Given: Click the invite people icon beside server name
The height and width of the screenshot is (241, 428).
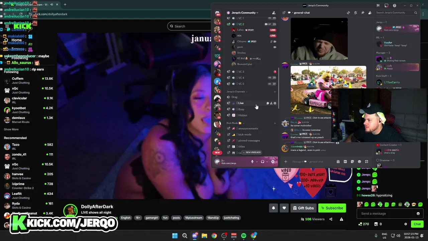Looking at the screenshot, I should 274,13.
